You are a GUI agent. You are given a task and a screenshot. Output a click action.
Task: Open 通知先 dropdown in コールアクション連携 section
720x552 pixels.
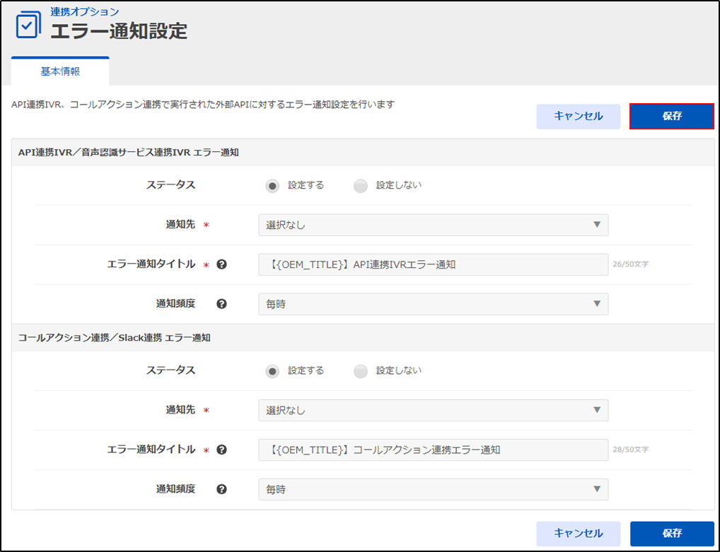433,410
